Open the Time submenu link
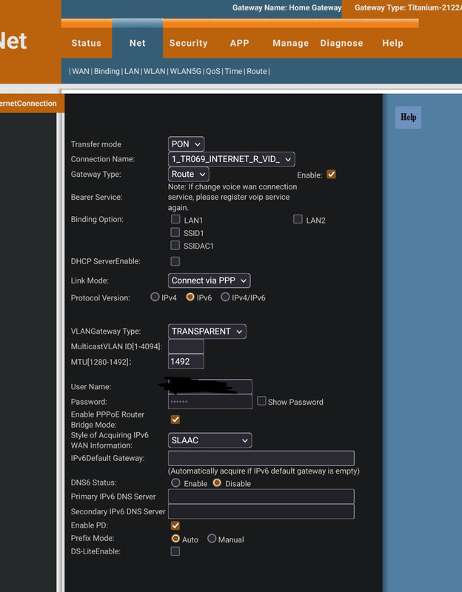 [233, 71]
